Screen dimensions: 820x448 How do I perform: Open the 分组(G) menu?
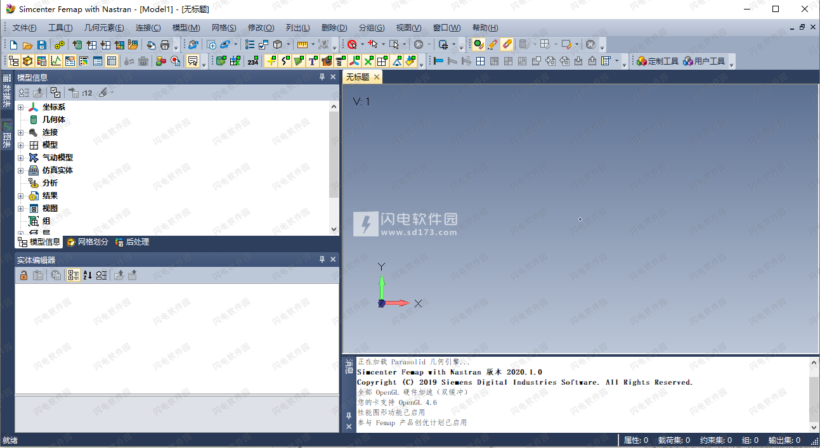(x=371, y=28)
